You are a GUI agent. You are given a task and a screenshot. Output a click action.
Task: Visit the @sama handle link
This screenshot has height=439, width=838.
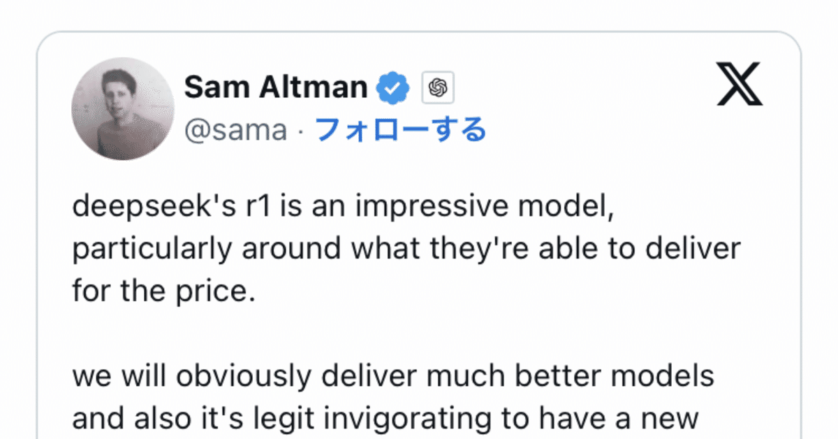click(x=235, y=130)
